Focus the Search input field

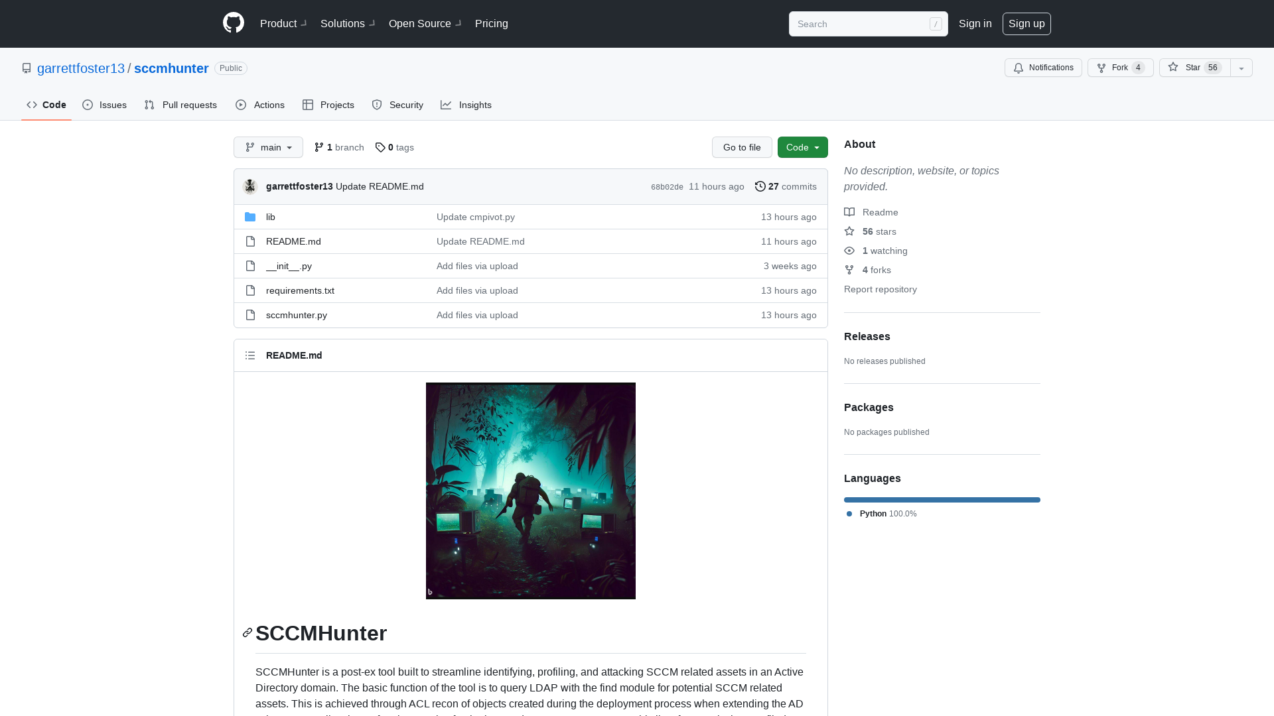pyautogui.click(x=868, y=24)
